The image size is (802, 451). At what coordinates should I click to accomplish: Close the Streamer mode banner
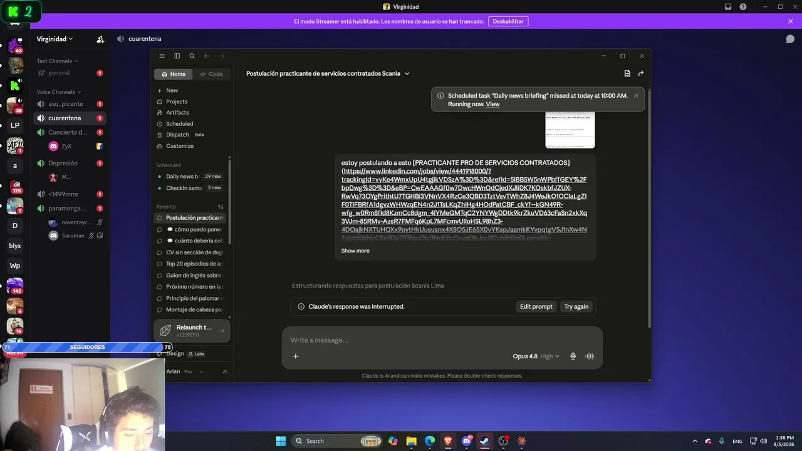(x=791, y=21)
